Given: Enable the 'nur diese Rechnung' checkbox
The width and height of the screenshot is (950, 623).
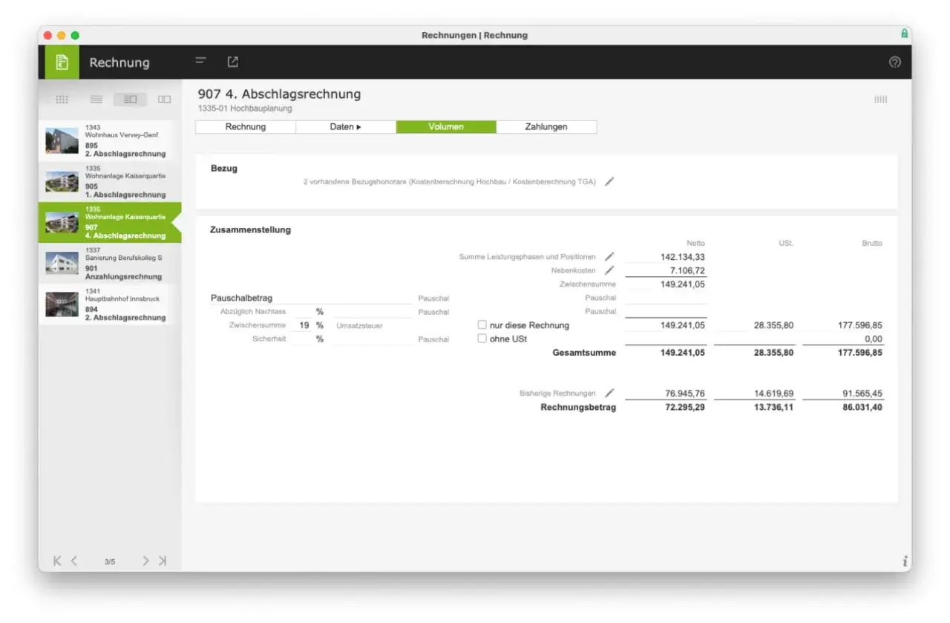Looking at the screenshot, I should click(482, 325).
